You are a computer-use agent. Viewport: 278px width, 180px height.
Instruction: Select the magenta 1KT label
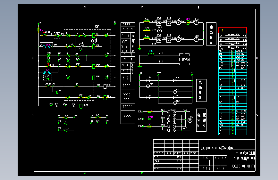coord(47,70)
